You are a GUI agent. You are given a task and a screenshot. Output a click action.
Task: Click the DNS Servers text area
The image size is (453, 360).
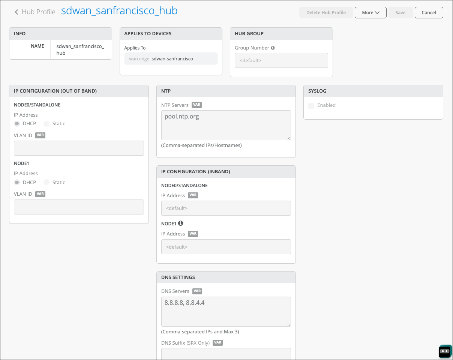pos(226,312)
